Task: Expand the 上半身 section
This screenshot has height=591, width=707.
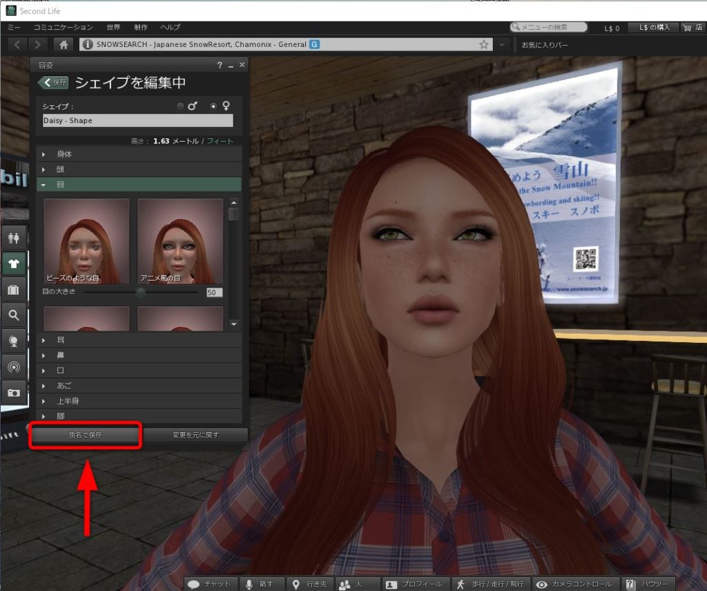Action: click(139, 401)
